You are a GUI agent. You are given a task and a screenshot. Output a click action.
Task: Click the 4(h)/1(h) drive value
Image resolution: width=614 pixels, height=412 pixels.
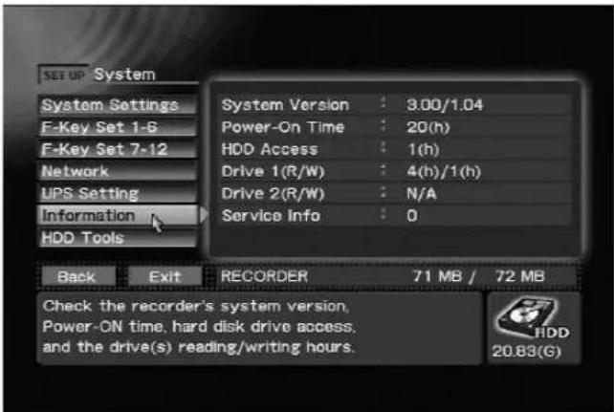point(444,171)
